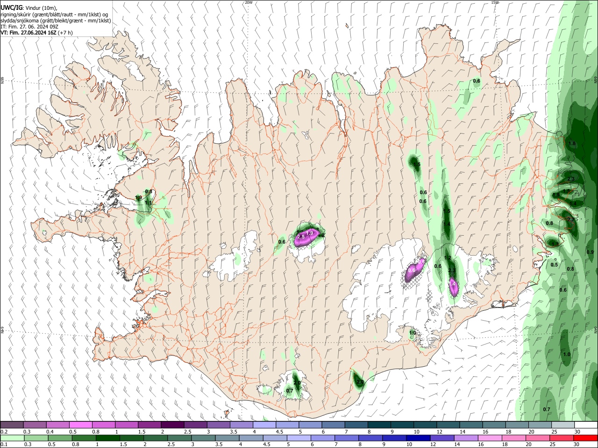Screen dimensions: 598x448
Task: Click the 'IT: Fim. 27. 06. 2024 09Z' line
Action: pos(29,27)
